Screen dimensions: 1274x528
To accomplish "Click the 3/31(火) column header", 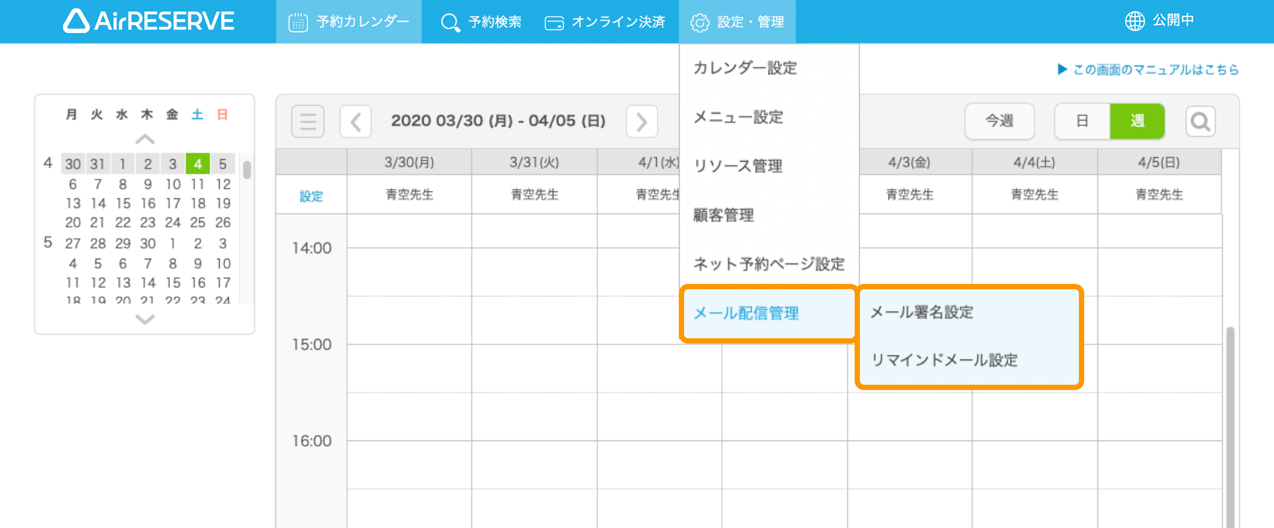I will (534, 163).
